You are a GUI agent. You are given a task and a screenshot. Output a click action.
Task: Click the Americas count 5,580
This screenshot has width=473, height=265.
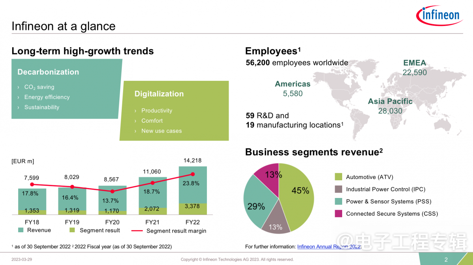[x=293, y=94]
